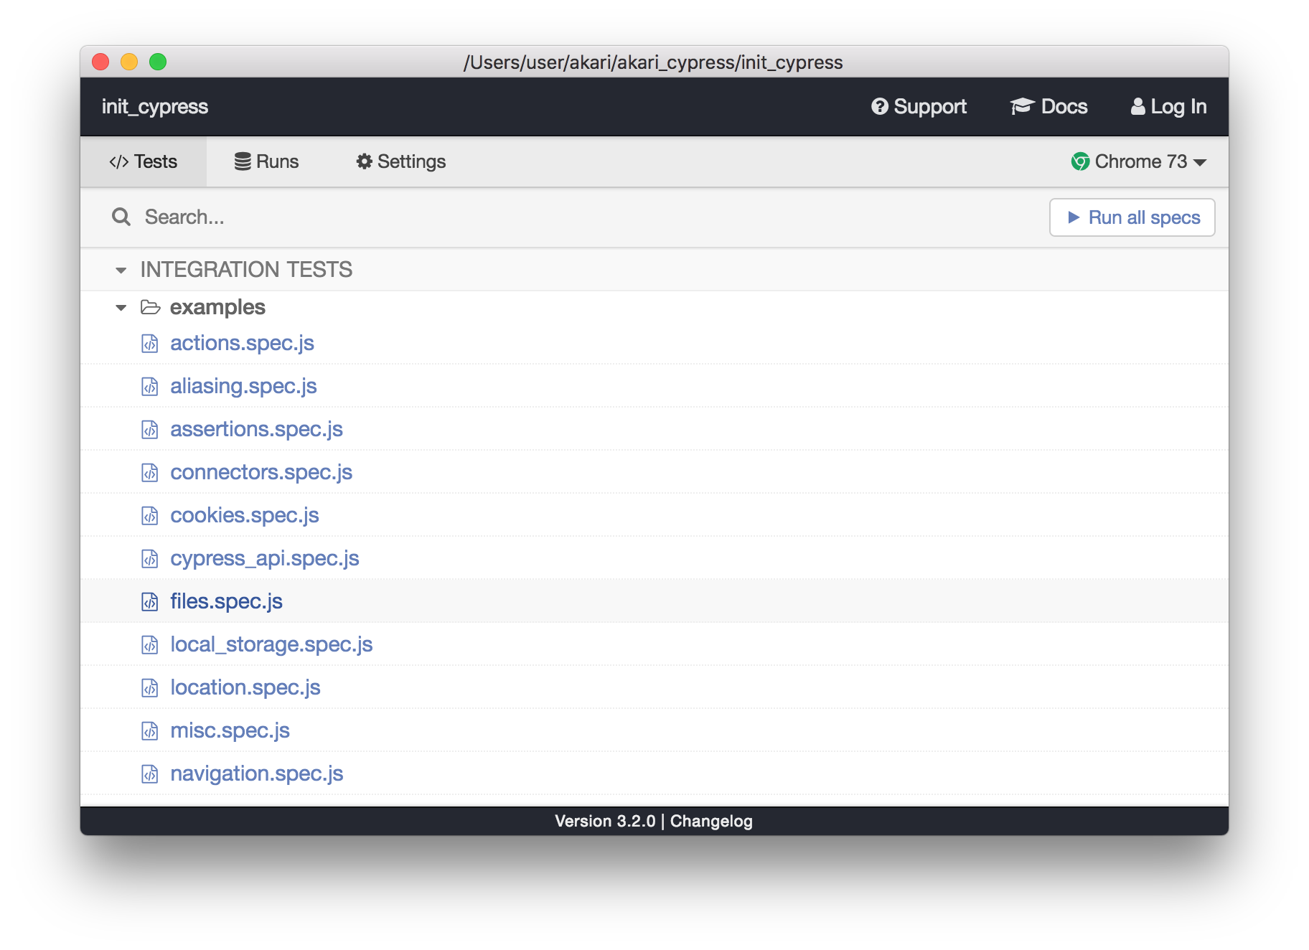Click the file icon beside actions.spec.js
1309x950 pixels.
point(149,344)
